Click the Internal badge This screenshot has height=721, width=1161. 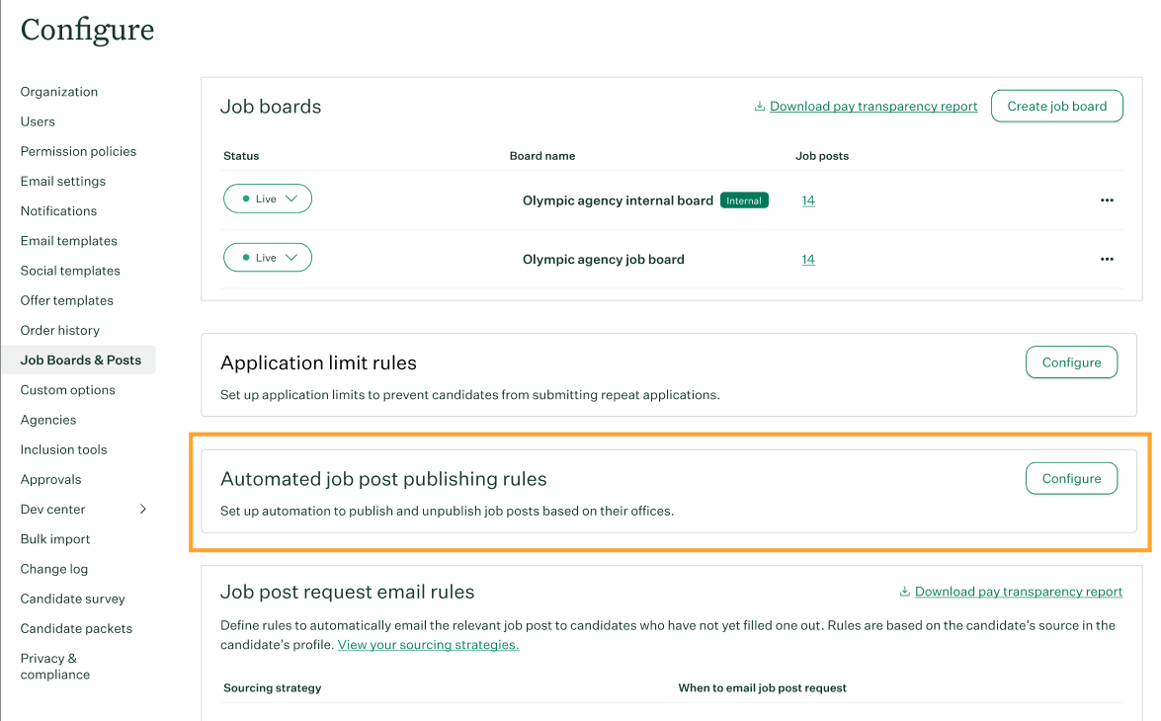(744, 200)
